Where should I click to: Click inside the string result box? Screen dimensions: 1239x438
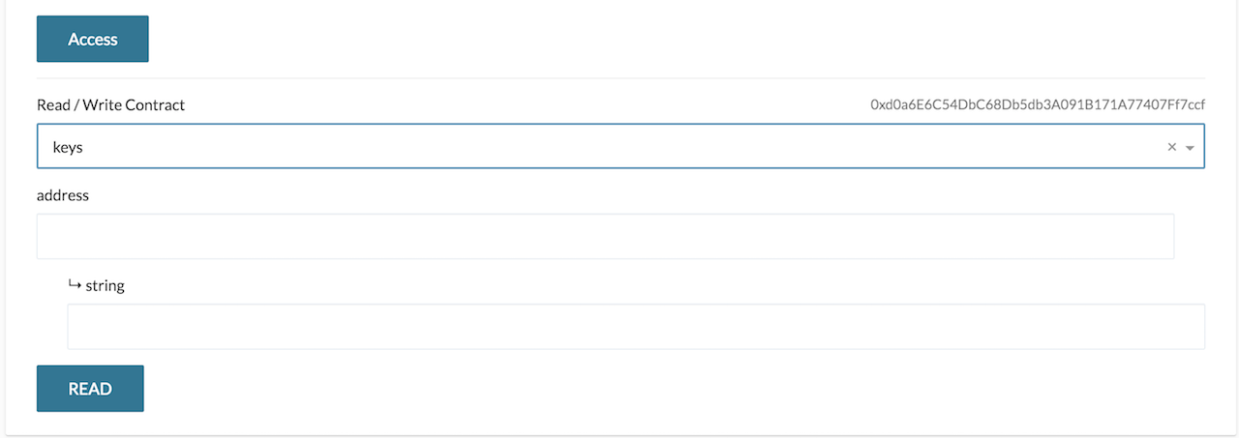(x=635, y=327)
